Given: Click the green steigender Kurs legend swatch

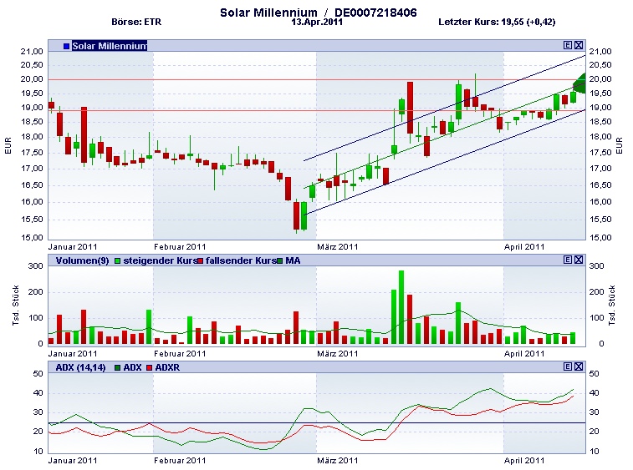Looking at the screenshot, I should (x=117, y=260).
